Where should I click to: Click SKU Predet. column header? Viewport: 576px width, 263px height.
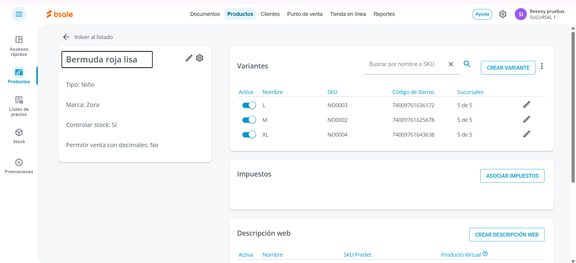tap(358, 255)
